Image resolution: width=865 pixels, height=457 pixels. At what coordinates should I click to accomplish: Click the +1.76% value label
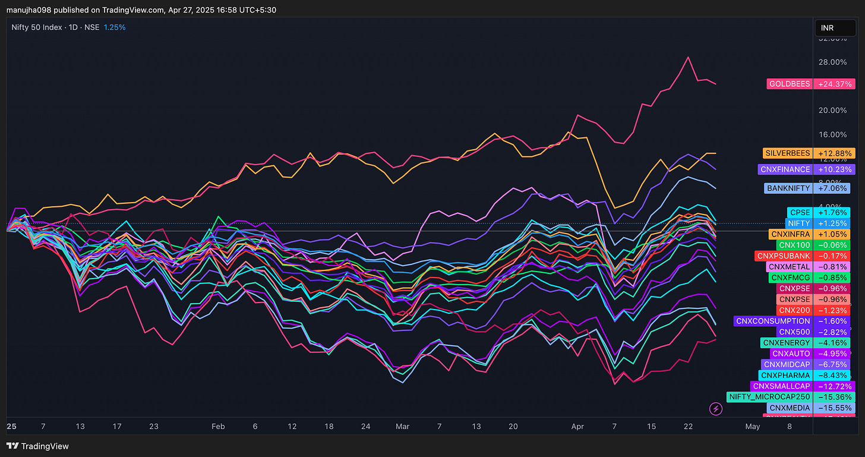[832, 212]
